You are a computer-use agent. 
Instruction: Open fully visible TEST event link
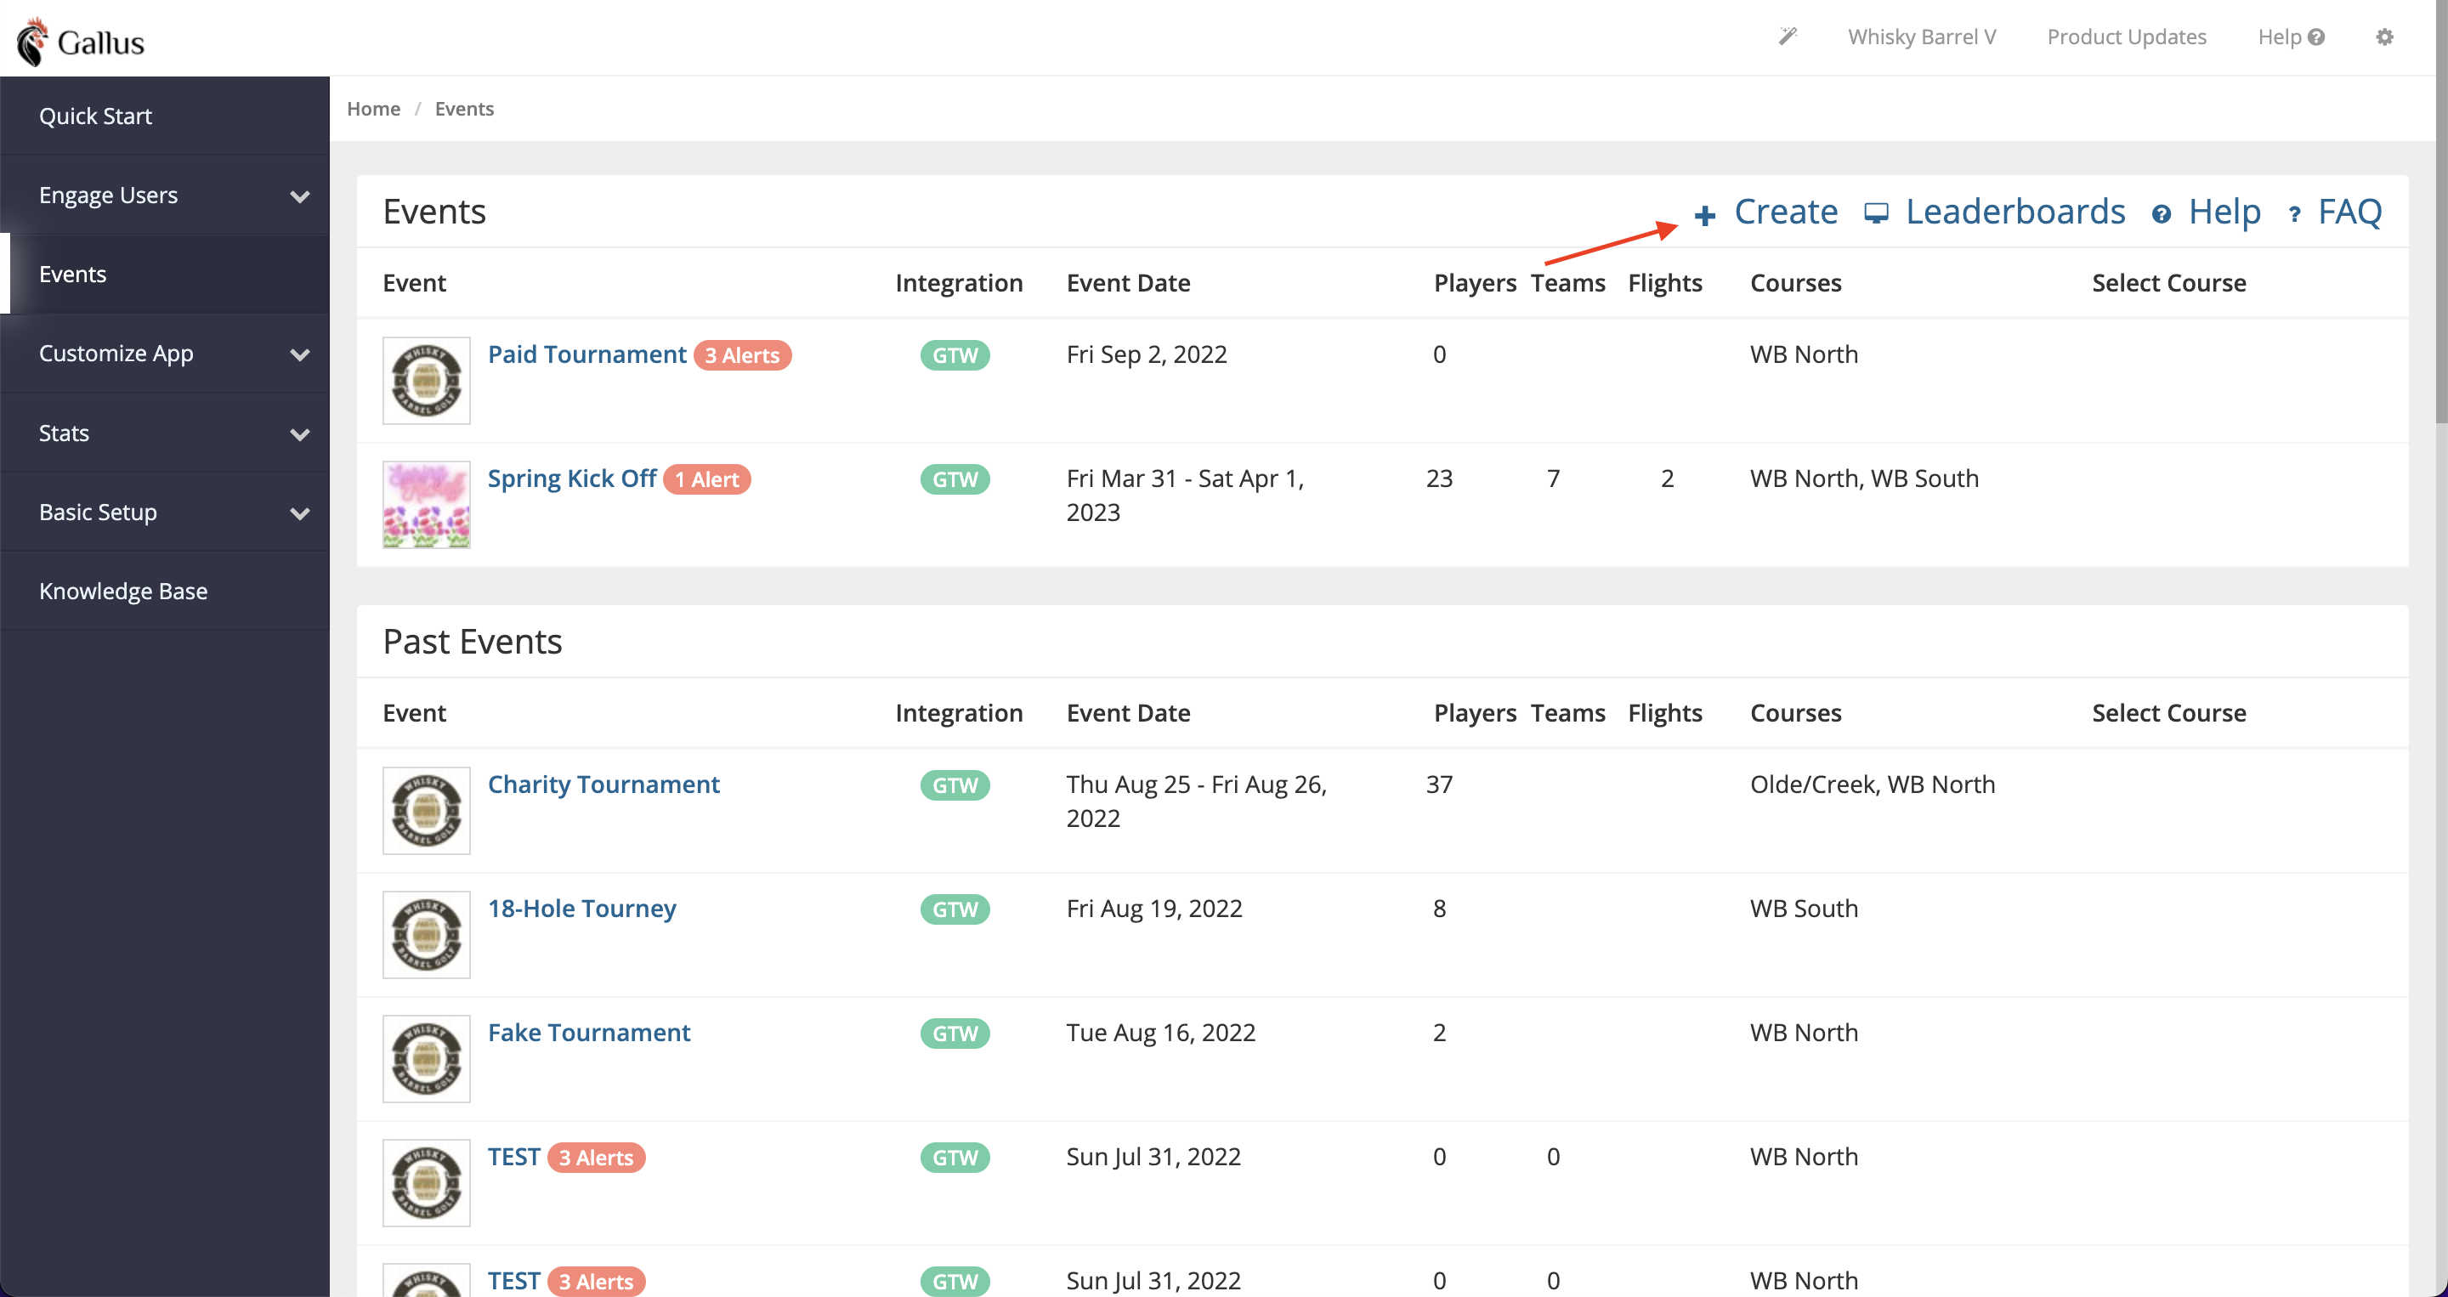(513, 1157)
